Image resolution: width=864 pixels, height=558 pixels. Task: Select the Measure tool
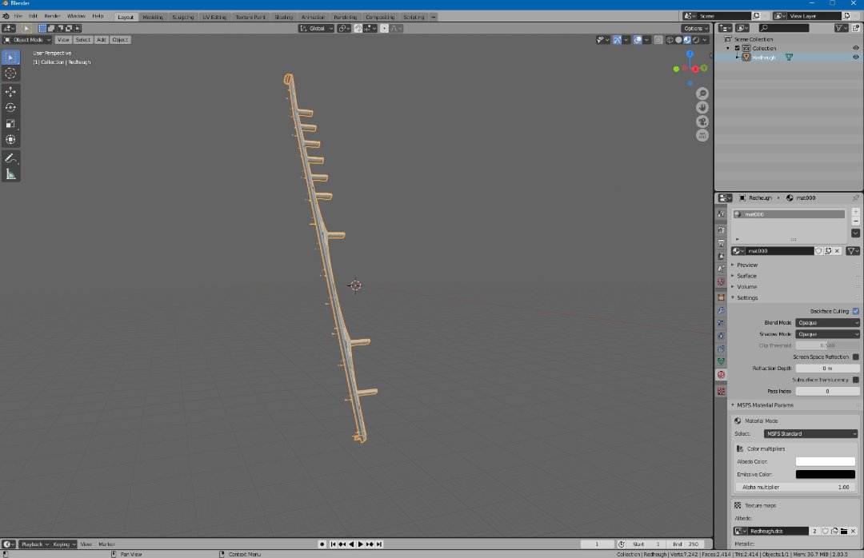[x=10, y=174]
